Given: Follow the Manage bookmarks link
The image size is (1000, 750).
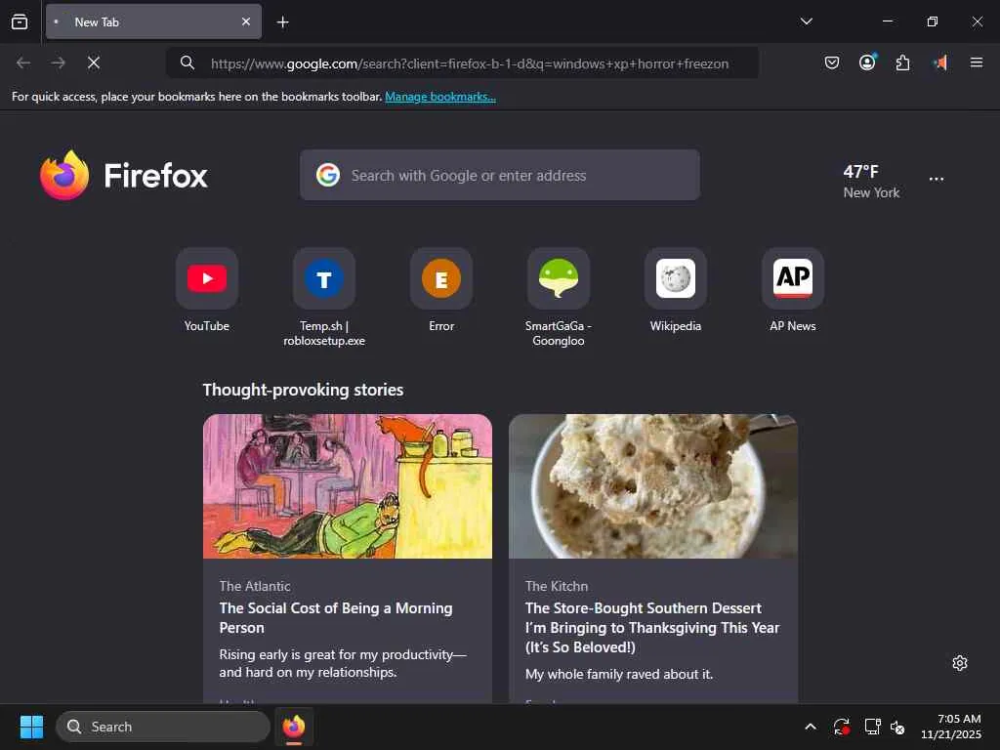Looking at the screenshot, I should point(440,97).
